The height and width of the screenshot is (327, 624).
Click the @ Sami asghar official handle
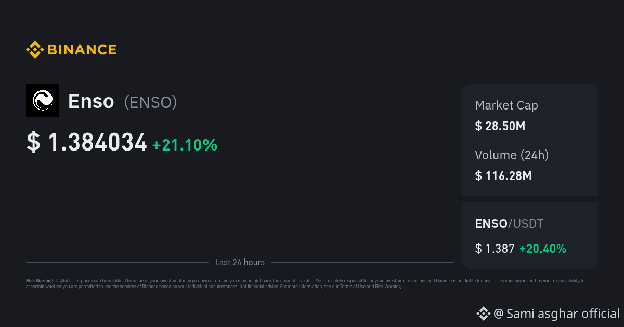click(x=556, y=314)
